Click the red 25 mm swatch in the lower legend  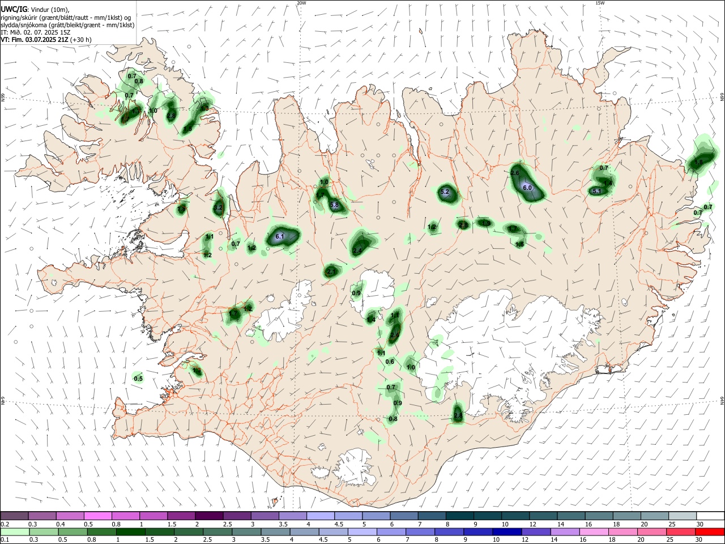pyautogui.click(x=680, y=532)
